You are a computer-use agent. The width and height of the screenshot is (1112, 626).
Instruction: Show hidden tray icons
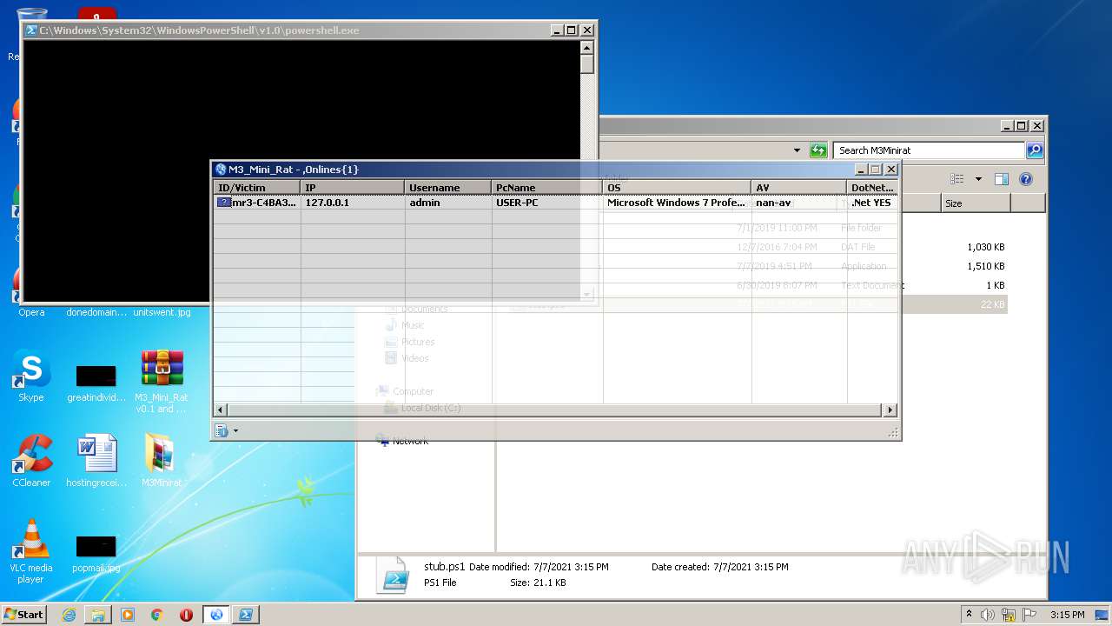tap(969, 615)
